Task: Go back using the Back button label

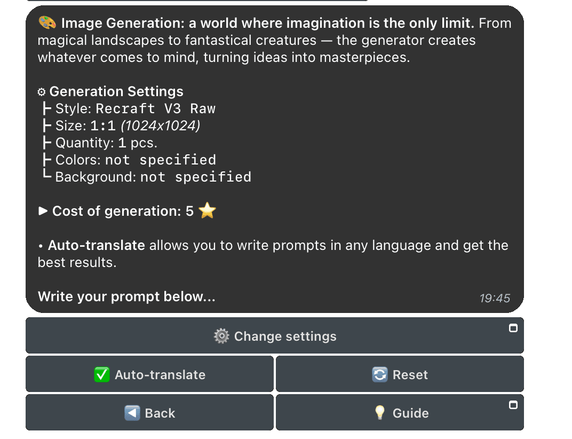Action: [160, 413]
